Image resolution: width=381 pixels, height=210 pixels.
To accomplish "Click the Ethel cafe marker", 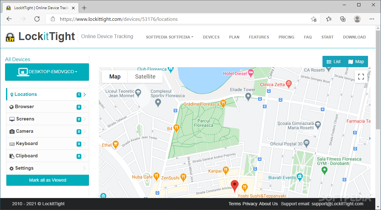I will tap(116, 144).
